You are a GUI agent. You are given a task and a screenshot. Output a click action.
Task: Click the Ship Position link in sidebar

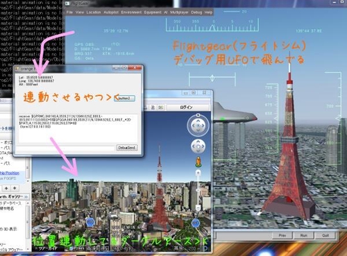(10, 173)
